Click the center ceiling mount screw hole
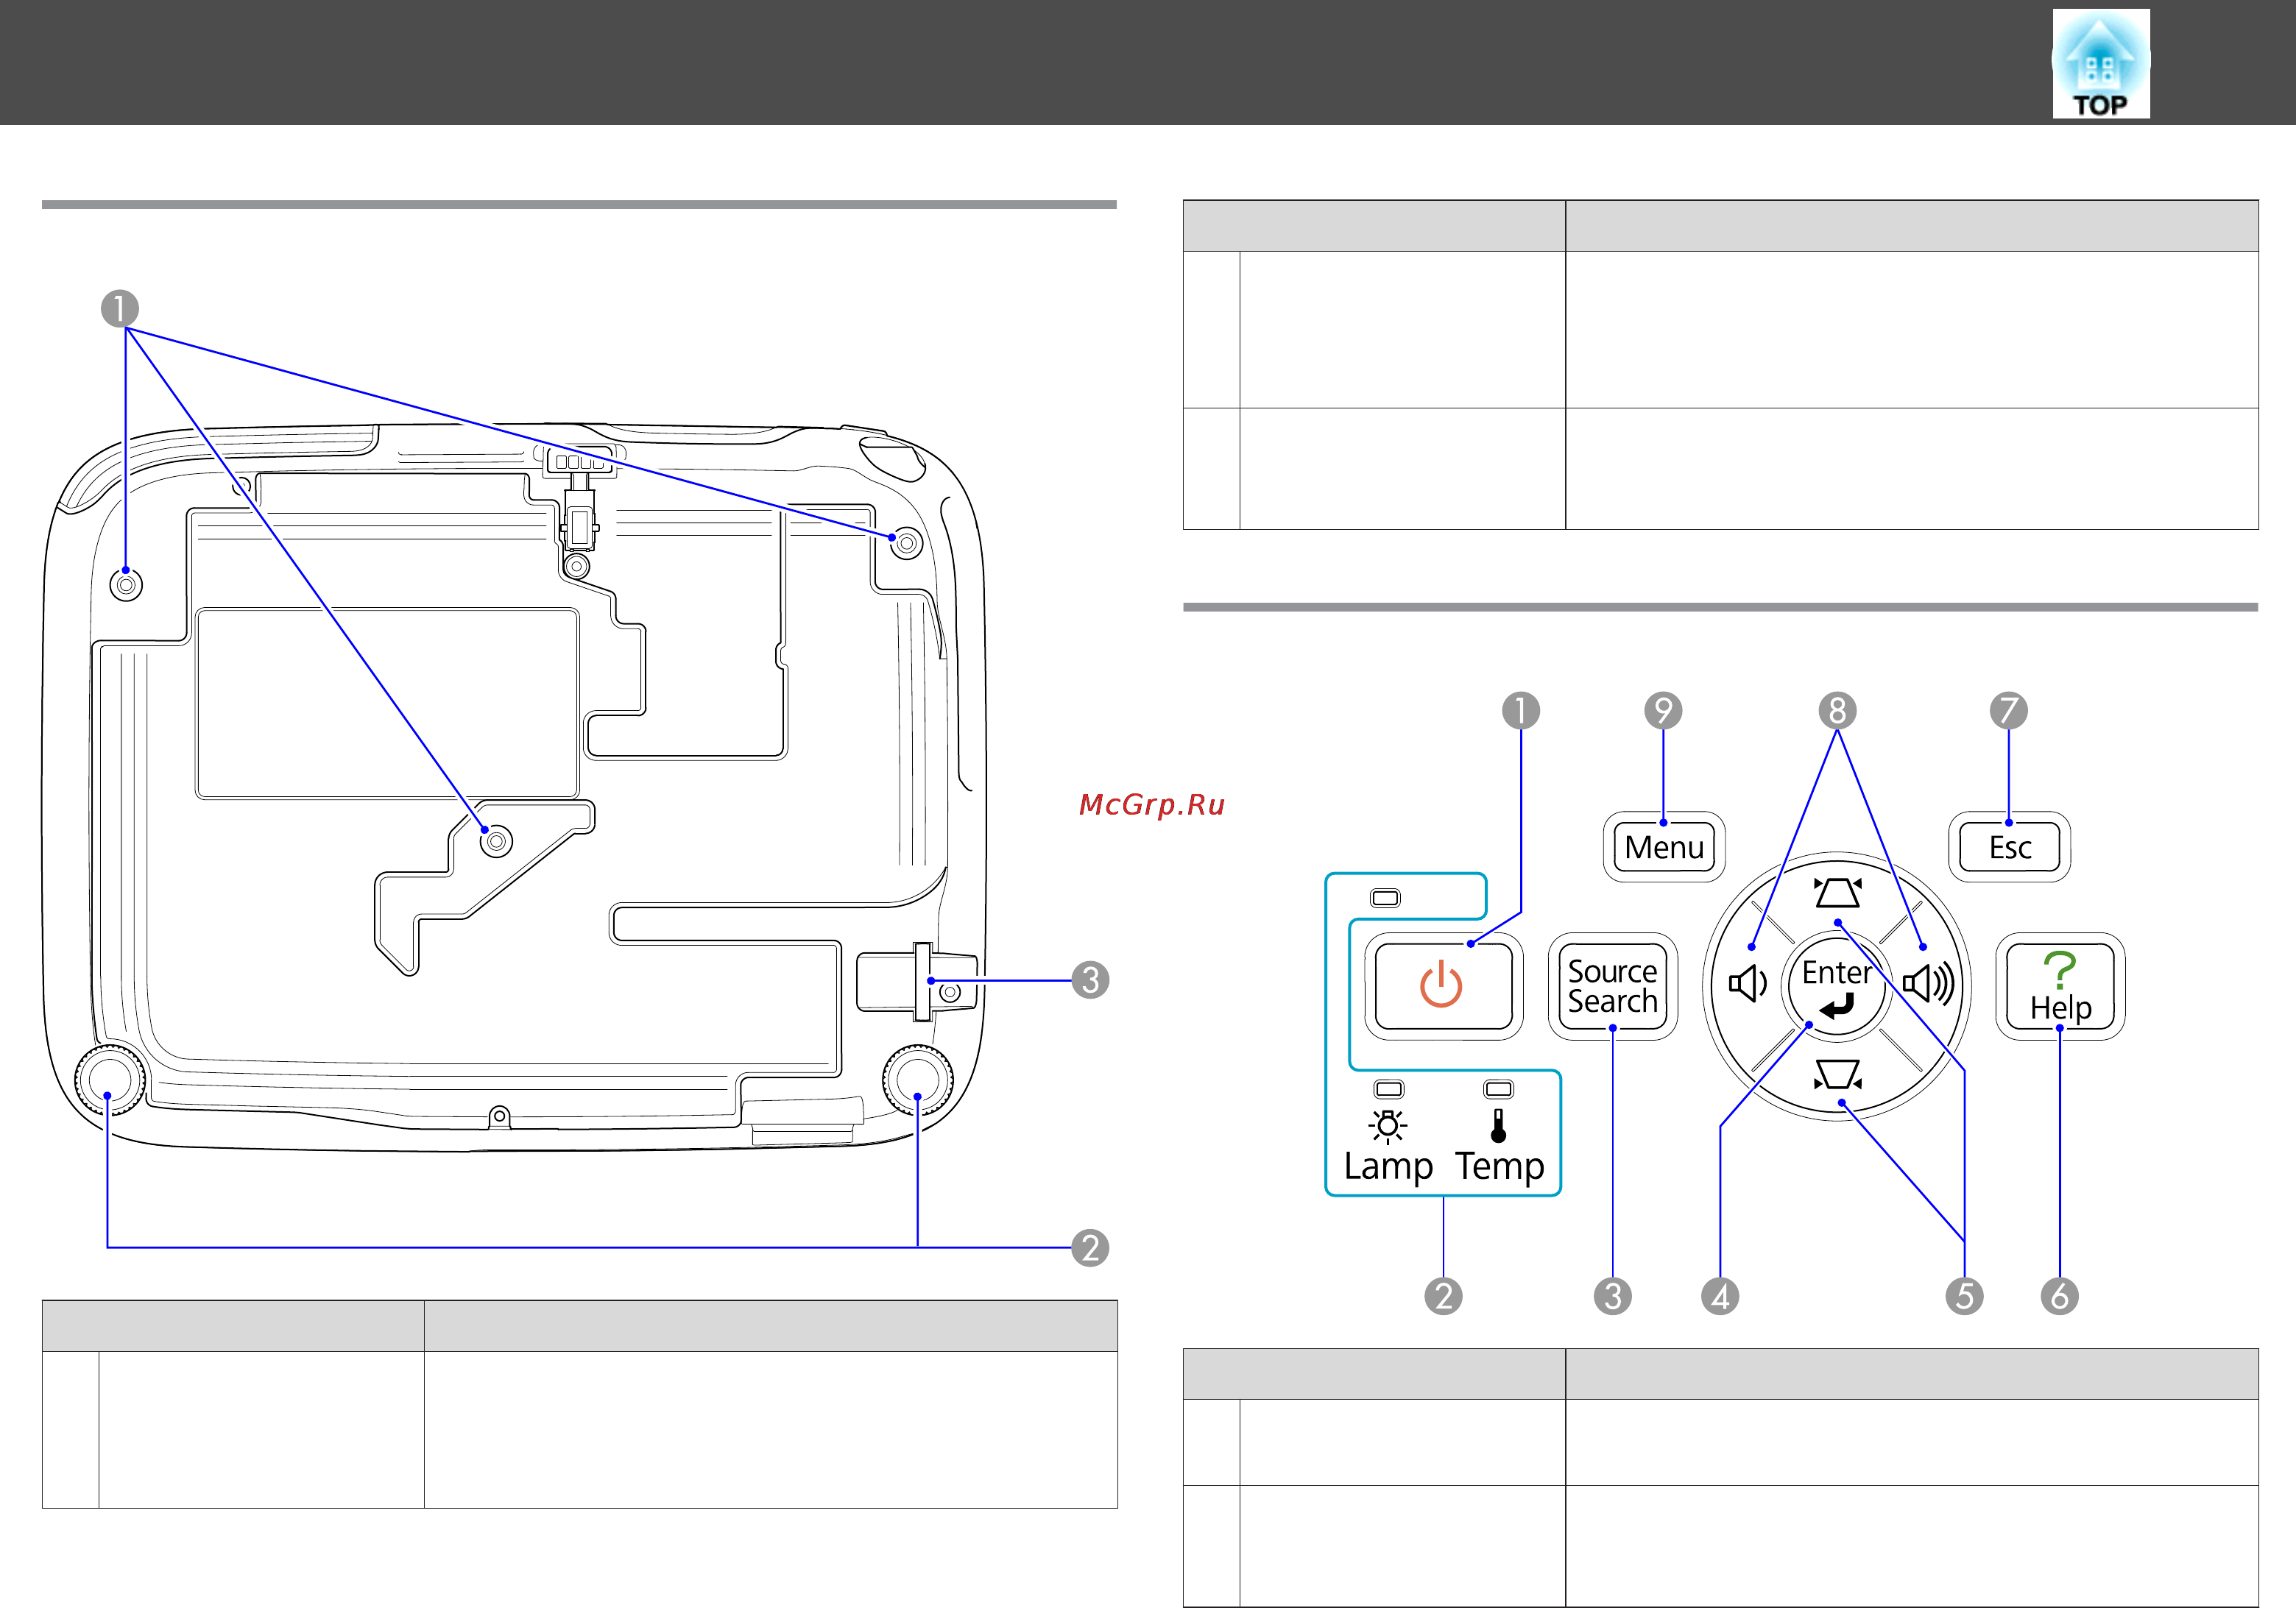The image size is (2296, 1608). tap(496, 841)
